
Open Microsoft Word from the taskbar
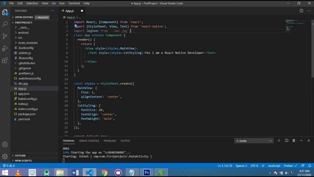click(x=75, y=173)
